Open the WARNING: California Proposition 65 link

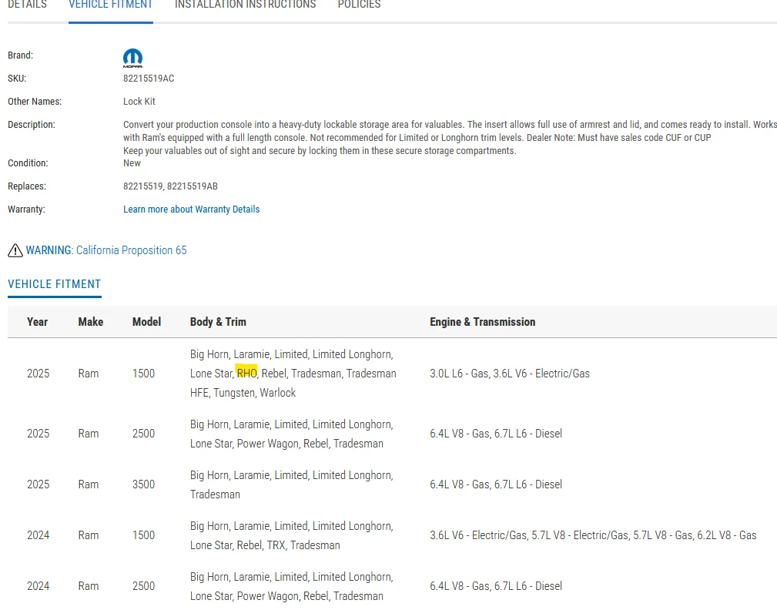pos(106,250)
